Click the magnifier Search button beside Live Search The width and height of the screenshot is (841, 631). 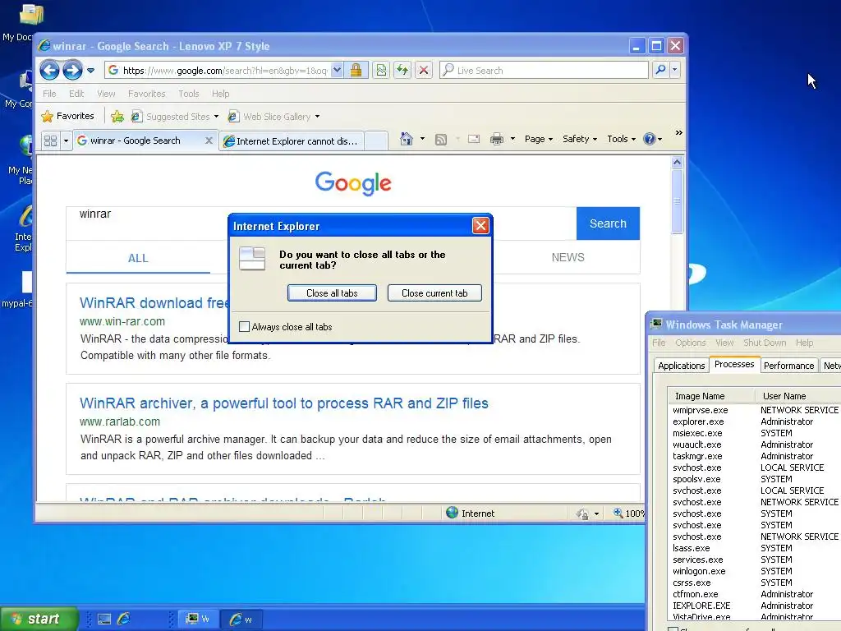661,70
